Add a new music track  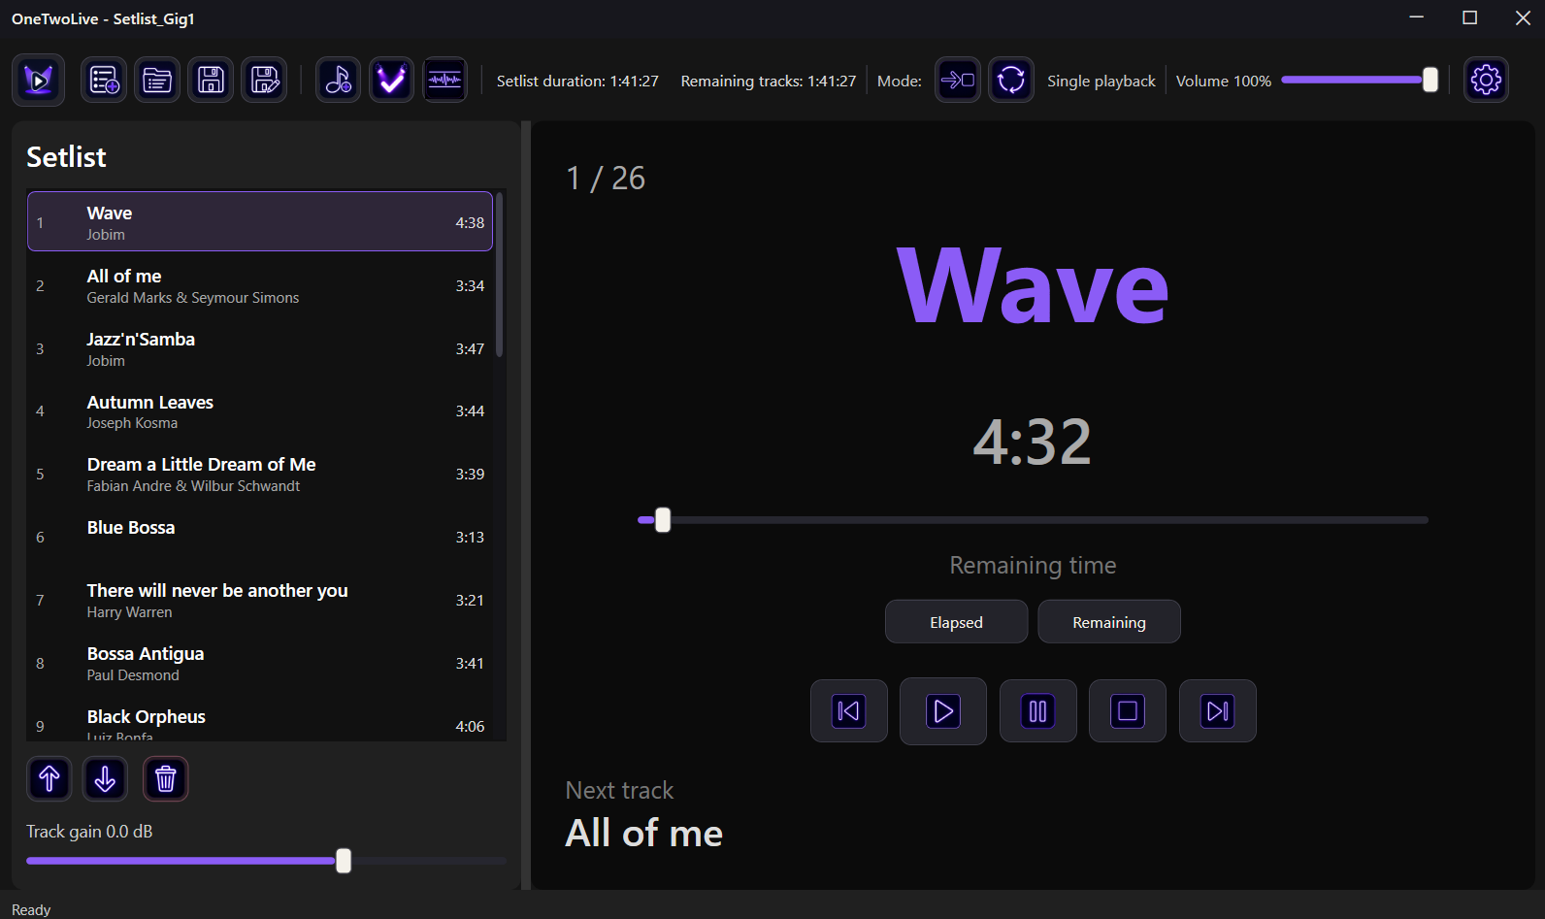(x=339, y=80)
